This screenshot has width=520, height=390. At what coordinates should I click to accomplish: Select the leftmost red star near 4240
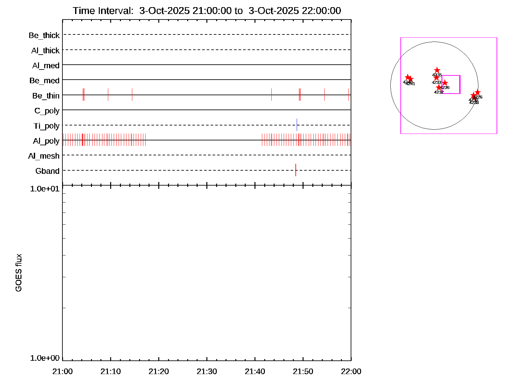pos(407,77)
